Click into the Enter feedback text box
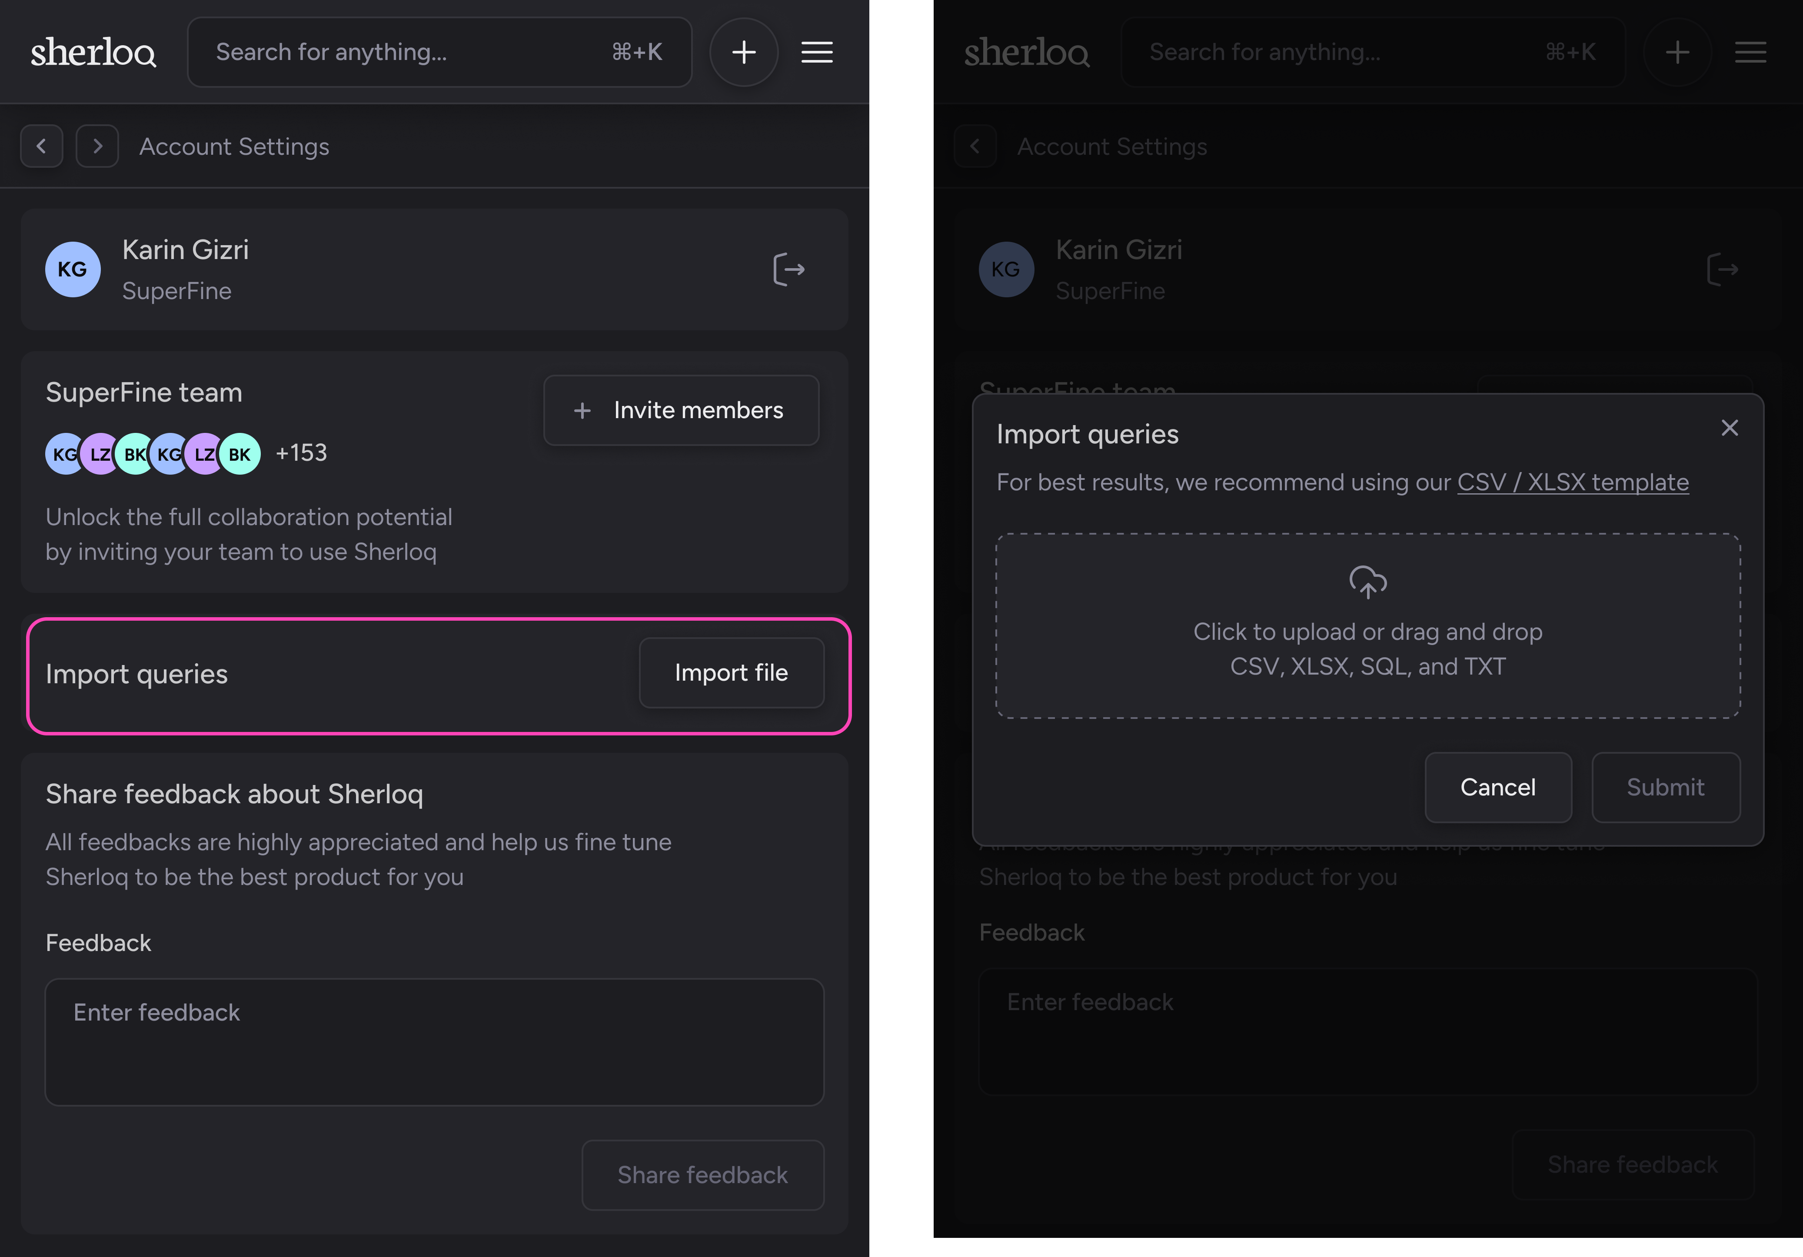The image size is (1803, 1257). tap(434, 1041)
